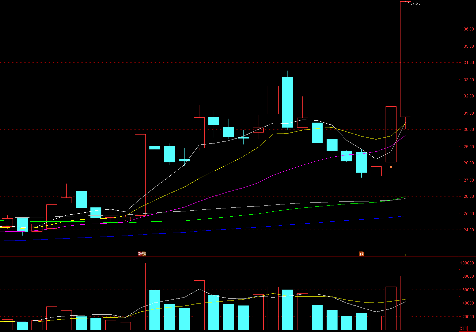476x332 pixels.
Task: Click the 29.00 price axis label
Action: 469,147
